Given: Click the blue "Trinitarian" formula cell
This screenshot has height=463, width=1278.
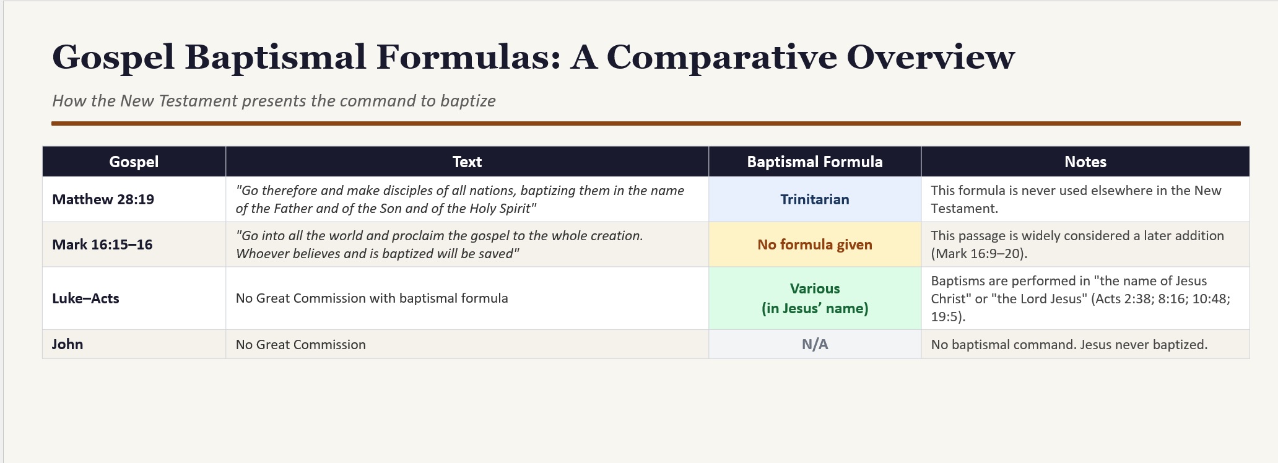Looking at the screenshot, I should click(x=815, y=199).
